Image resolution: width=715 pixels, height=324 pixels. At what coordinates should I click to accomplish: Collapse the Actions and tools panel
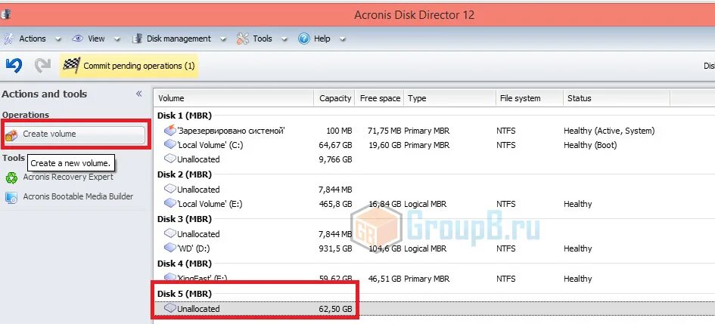click(x=138, y=94)
